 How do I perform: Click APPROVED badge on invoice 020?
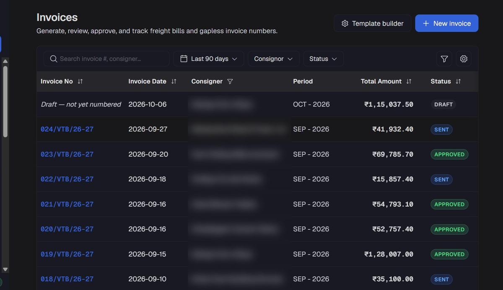point(449,229)
